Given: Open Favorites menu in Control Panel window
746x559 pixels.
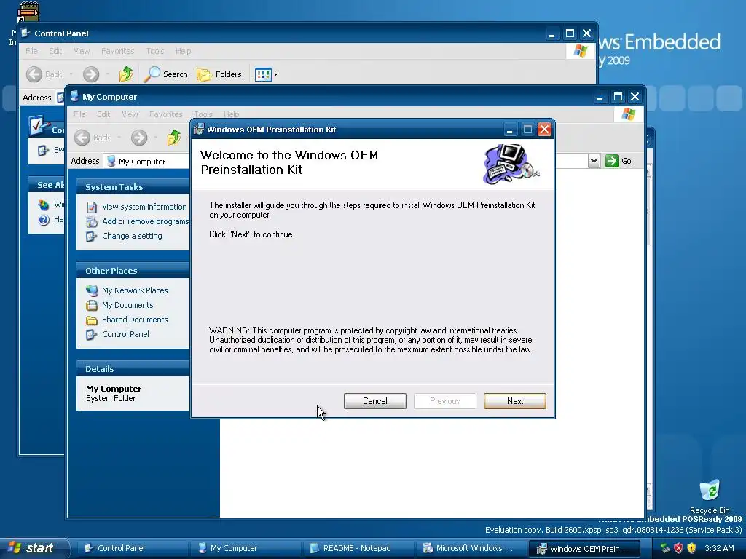Looking at the screenshot, I should coord(117,51).
